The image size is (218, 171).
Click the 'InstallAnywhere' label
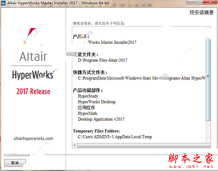(x=17, y=155)
